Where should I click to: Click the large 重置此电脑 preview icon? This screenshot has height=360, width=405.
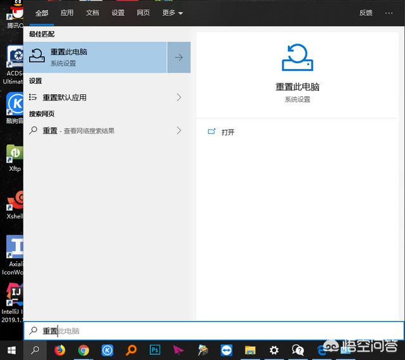tap(297, 57)
